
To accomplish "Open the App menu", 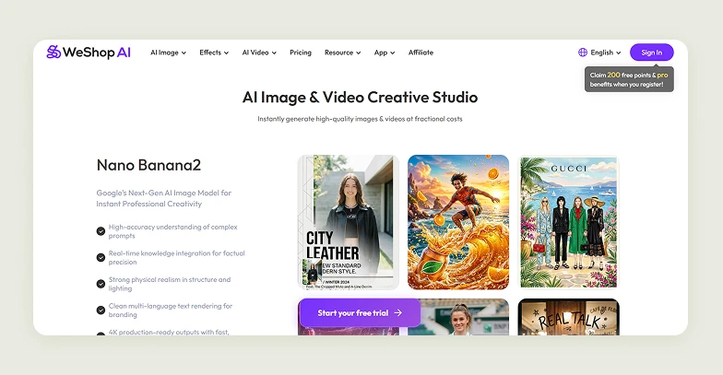I will click(385, 53).
